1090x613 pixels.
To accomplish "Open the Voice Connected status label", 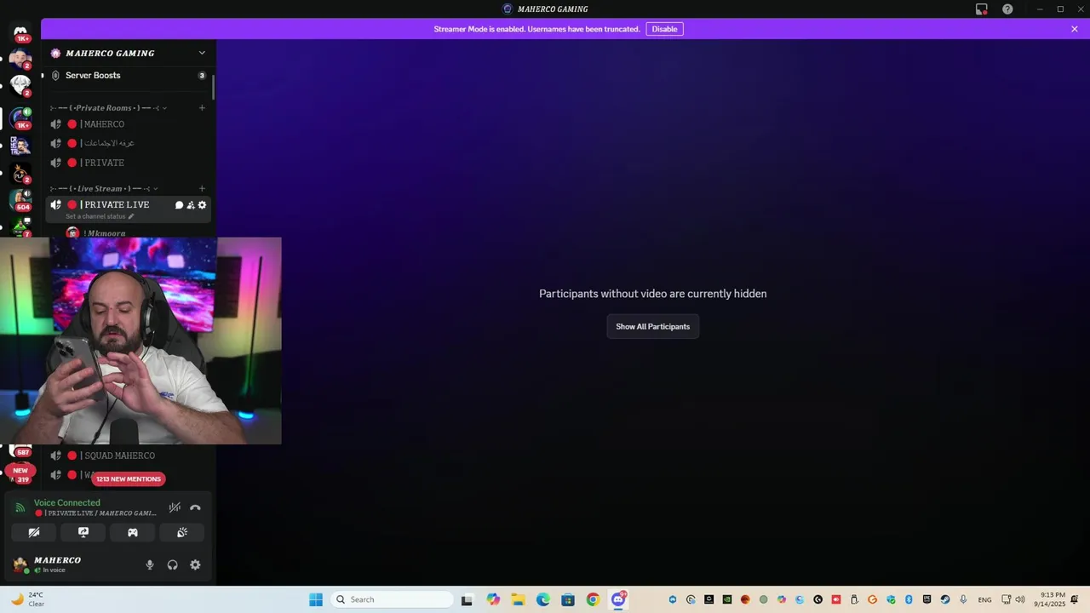I will click(x=67, y=503).
